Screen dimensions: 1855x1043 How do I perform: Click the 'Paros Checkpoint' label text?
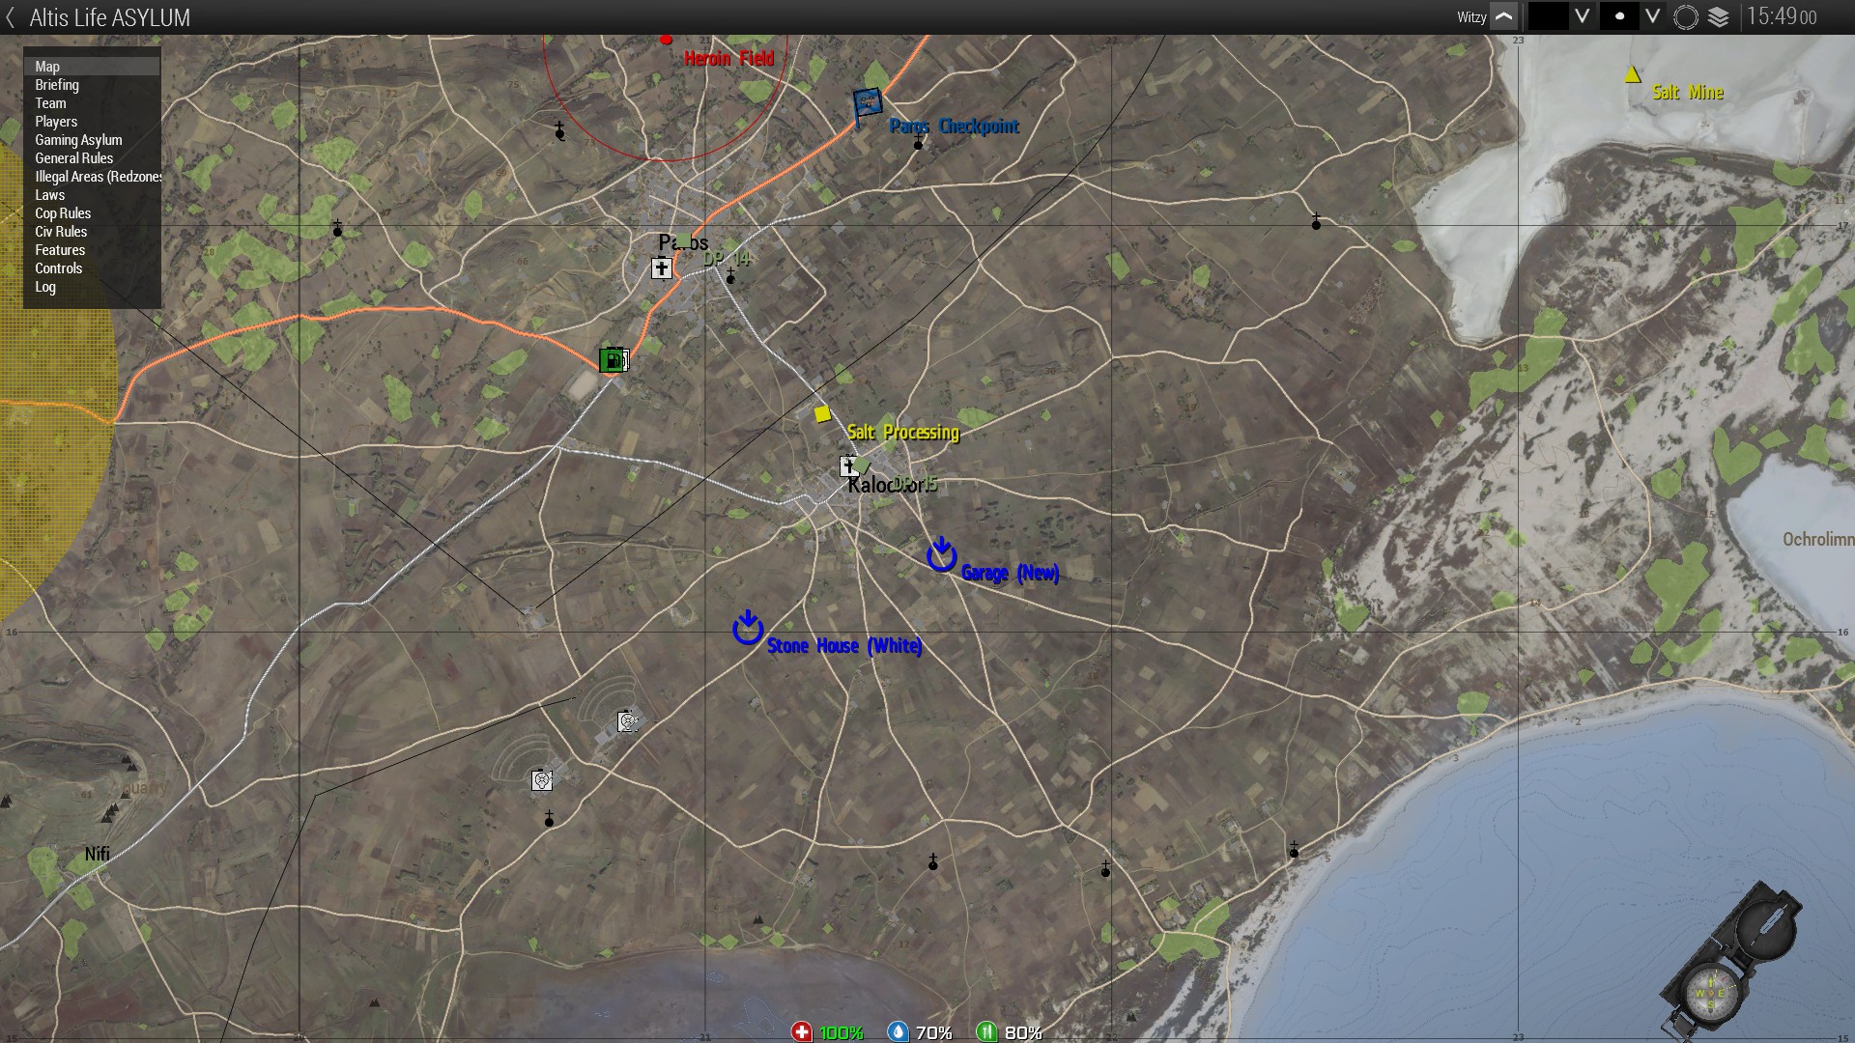(x=954, y=127)
